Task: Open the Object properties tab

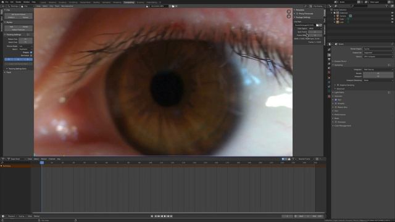Action: pyautogui.click(x=329, y=78)
